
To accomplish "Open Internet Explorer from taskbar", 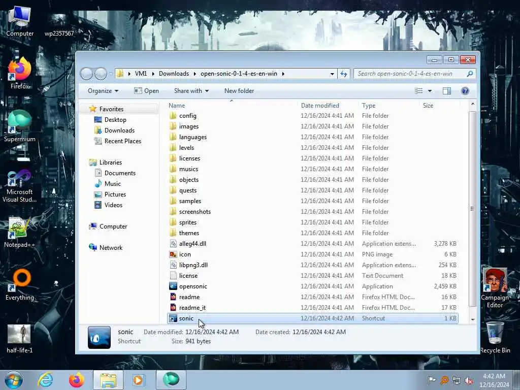I will (45, 380).
